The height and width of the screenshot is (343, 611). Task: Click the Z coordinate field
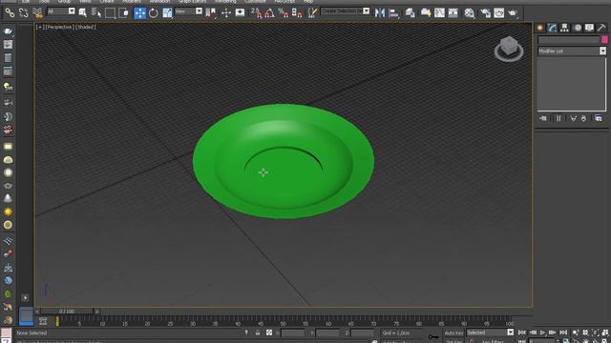coord(363,333)
